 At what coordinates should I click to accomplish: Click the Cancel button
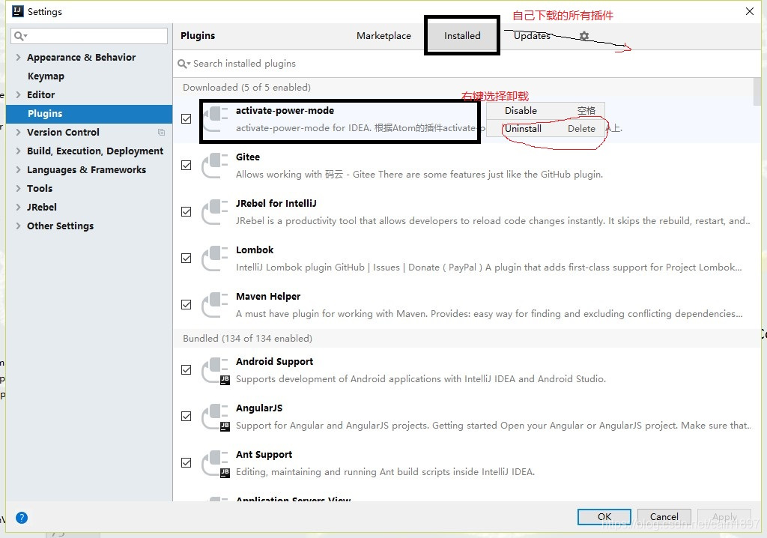(x=664, y=516)
